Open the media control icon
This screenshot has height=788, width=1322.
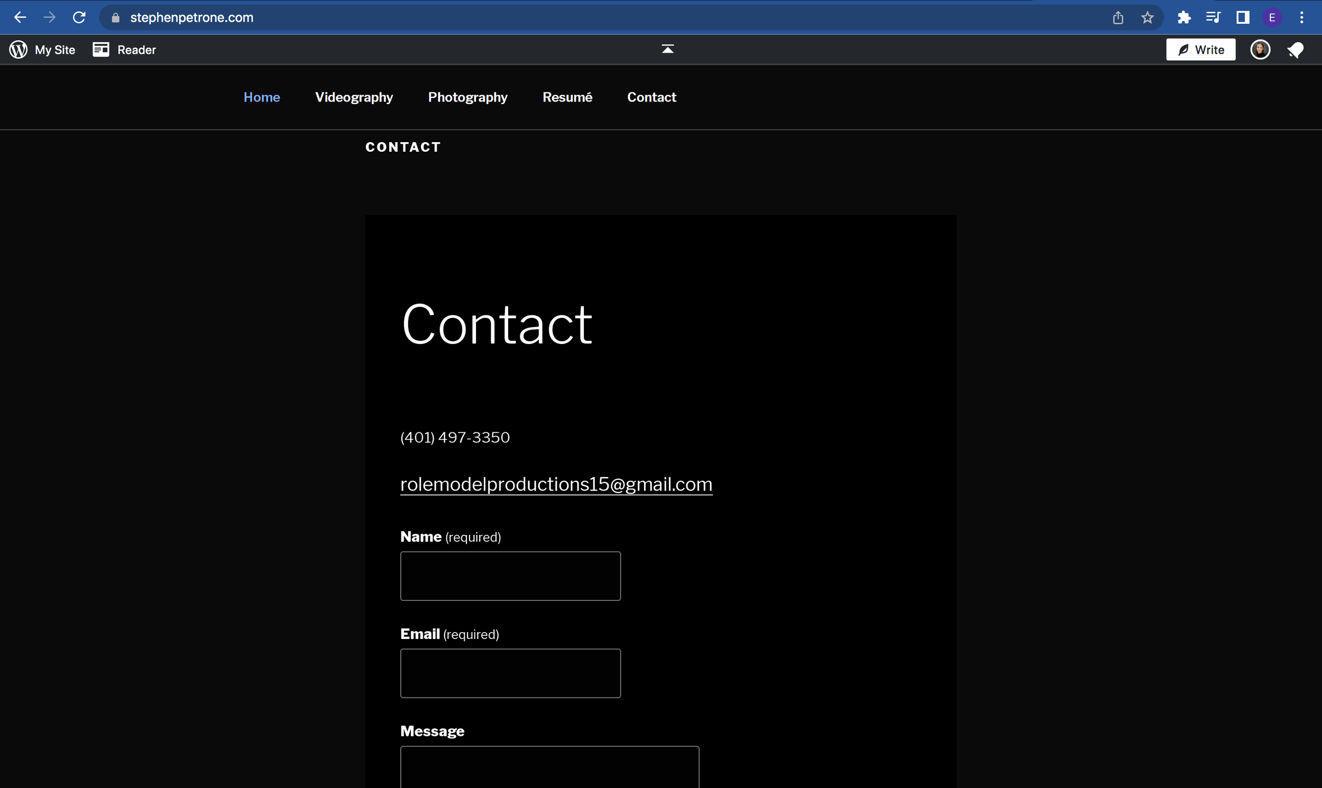tap(1213, 17)
